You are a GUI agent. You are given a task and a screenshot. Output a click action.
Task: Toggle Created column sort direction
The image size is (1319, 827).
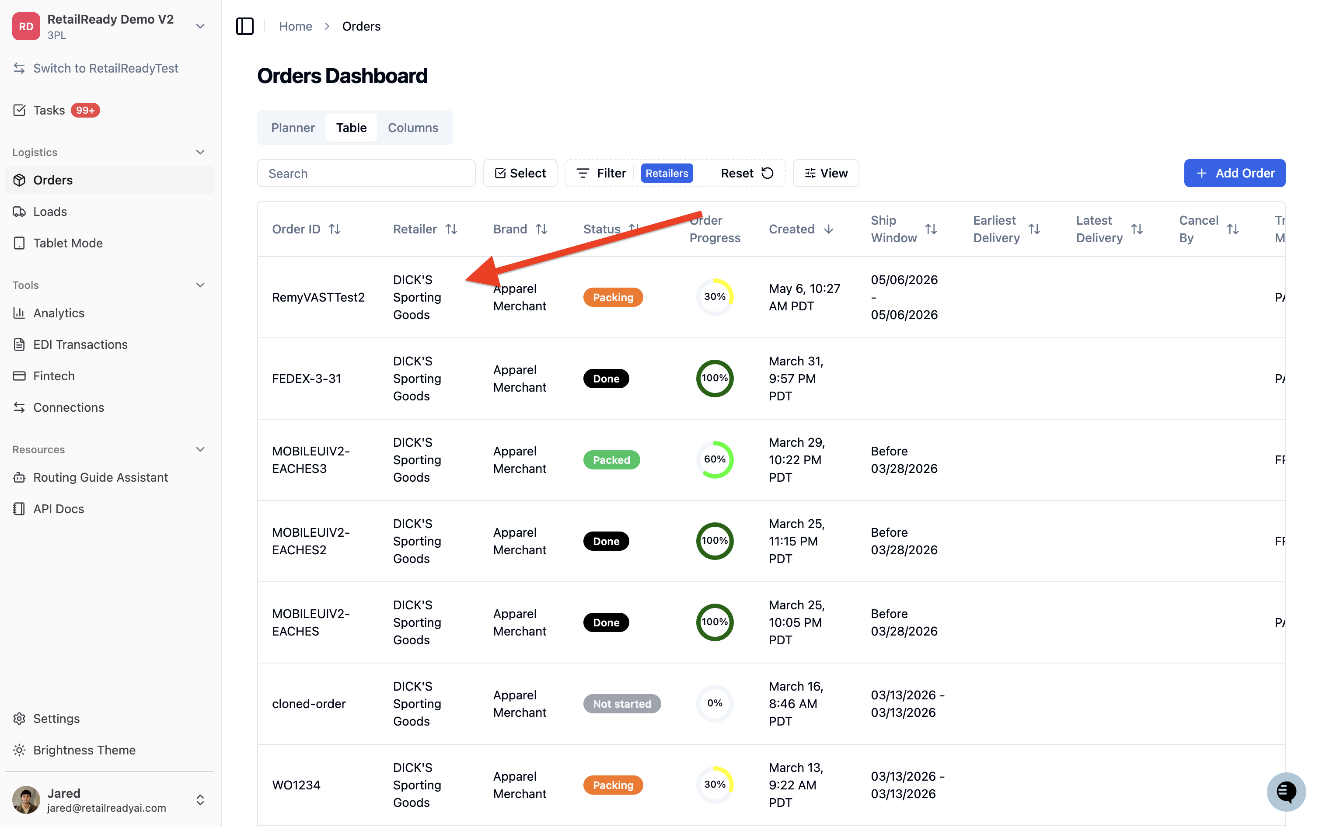[x=829, y=229]
